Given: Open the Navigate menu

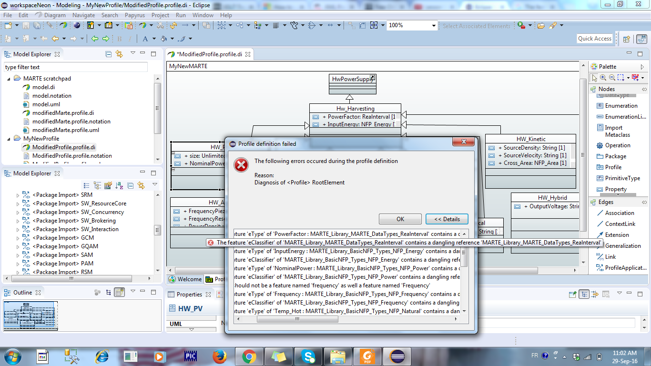Looking at the screenshot, I should [x=84, y=15].
